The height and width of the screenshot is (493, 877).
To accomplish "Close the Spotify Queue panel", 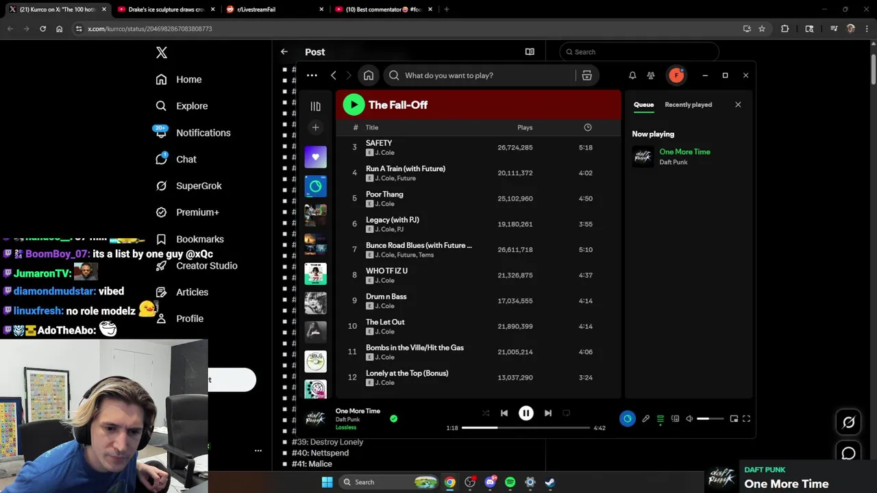I will click(738, 105).
